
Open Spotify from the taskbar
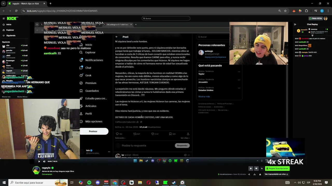[89, 183]
